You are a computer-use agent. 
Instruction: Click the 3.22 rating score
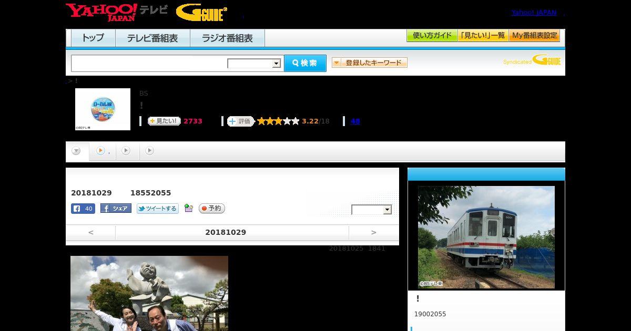click(310, 121)
